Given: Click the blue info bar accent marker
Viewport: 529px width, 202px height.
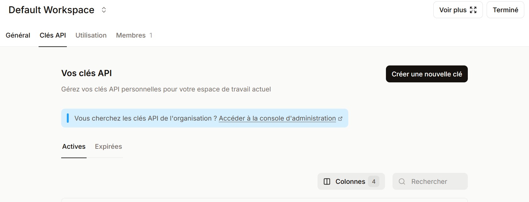Looking at the screenshot, I should pyautogui.click(x=67, y=118).
